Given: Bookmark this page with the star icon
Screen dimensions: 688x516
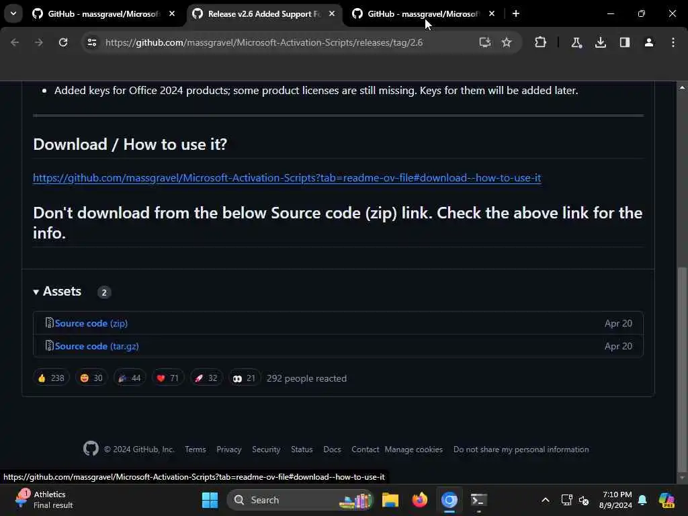Looking at the screenshot, I should (507, 42).
